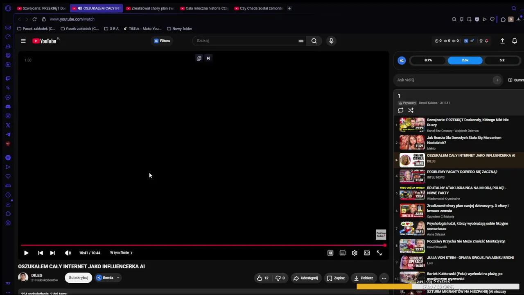
Task: Click the vidIQ icon in player controls
Action: click(330, 253)
